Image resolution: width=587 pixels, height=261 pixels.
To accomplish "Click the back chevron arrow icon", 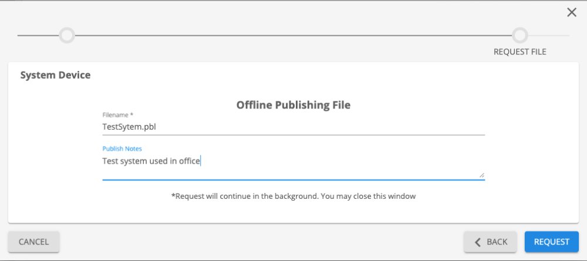I will tap(478, 242).
